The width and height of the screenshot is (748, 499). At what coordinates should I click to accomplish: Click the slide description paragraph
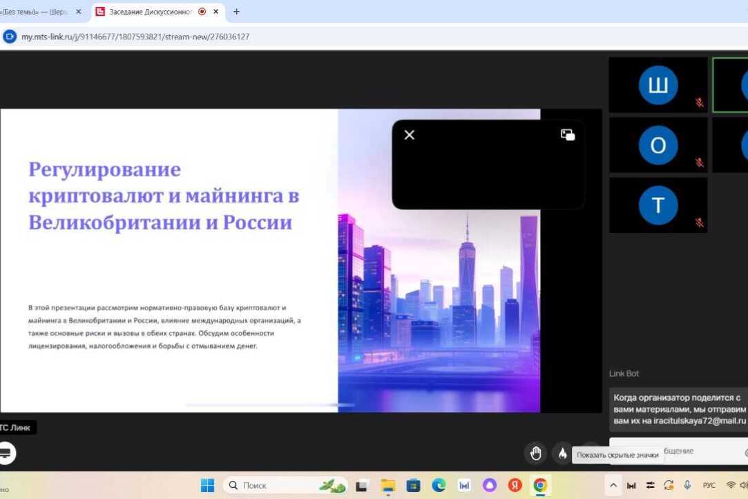[164, 327]
